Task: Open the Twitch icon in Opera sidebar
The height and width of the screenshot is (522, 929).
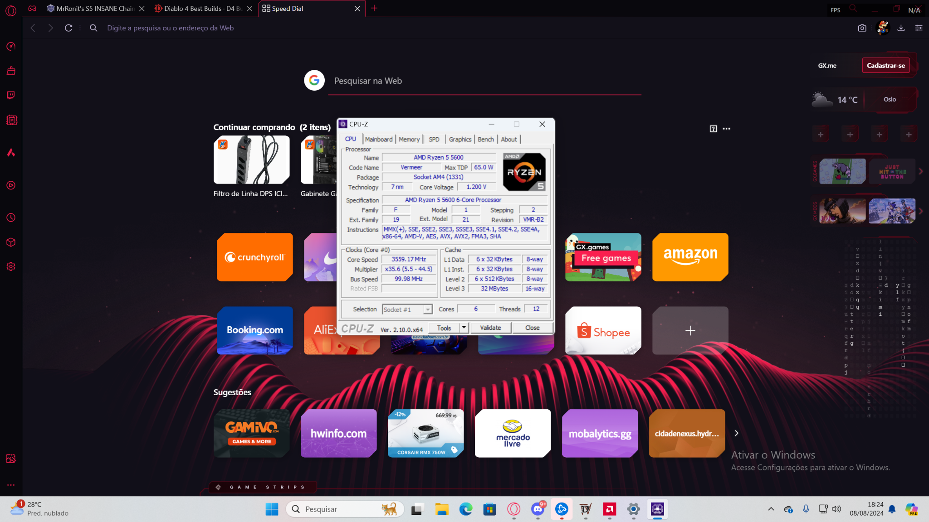Action: [x=11, y=95]
